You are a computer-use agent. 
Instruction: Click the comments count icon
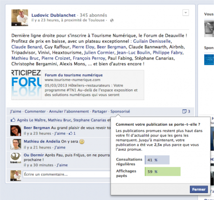coord(184,112)
